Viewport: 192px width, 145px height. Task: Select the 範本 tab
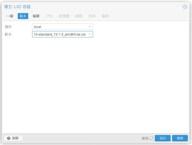[x=23, y=16]
